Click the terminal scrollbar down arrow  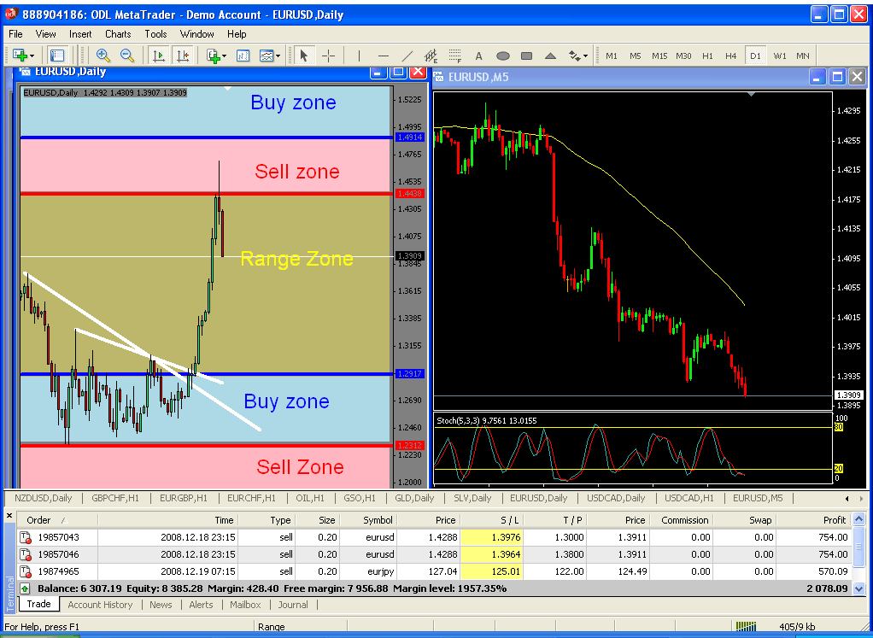coord(858,588)
